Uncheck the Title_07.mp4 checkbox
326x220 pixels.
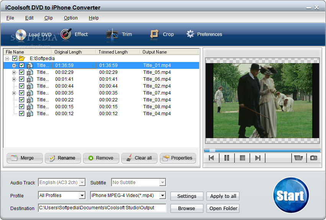pos(21,93)
